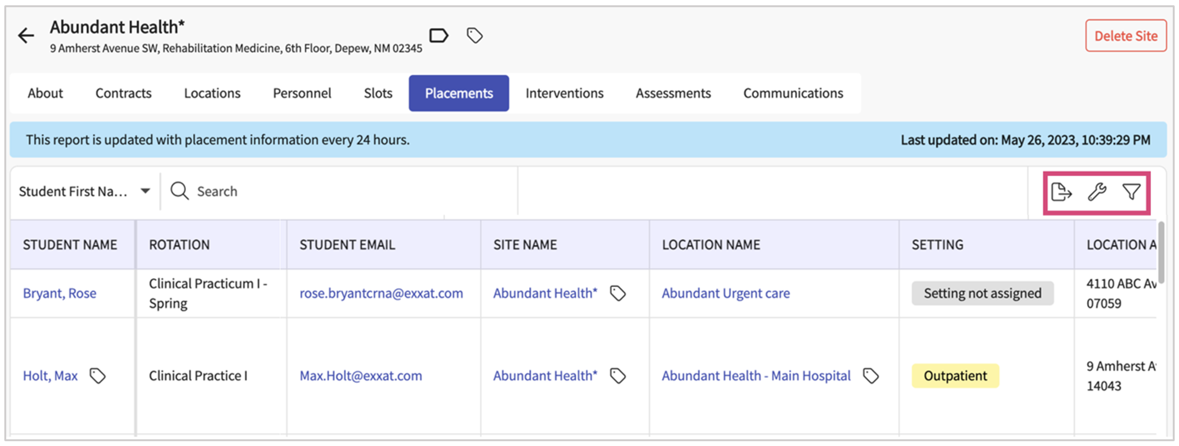Viewport: 1179px width, 446px height.
Task: Switch to the Contracts tab
Action: pos(123,93)
